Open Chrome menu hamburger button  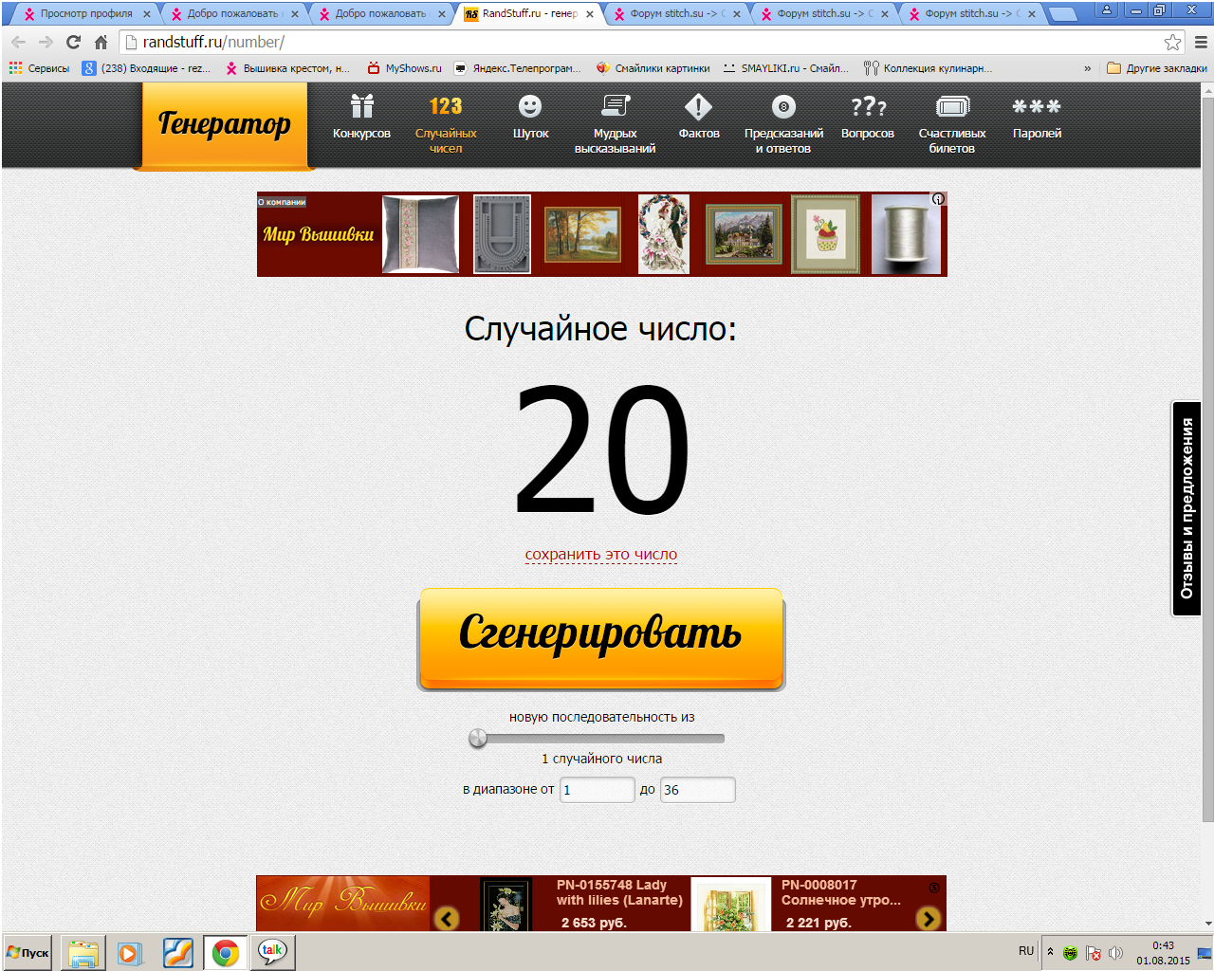pyautogui.click(x=1200, y=43)
